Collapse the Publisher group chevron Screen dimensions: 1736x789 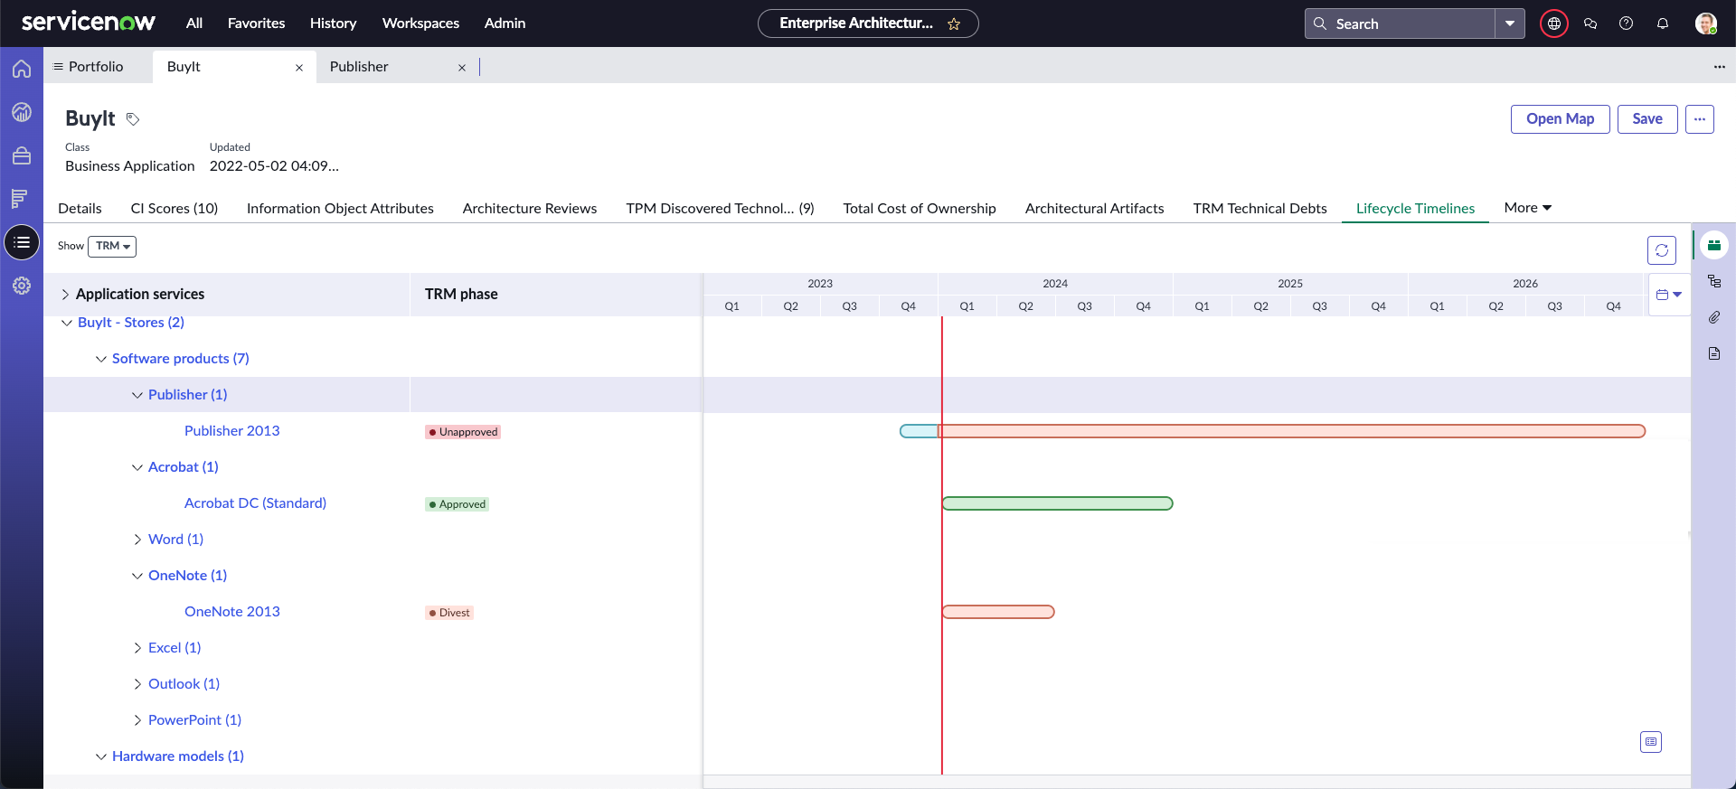[x=137, y=395]
